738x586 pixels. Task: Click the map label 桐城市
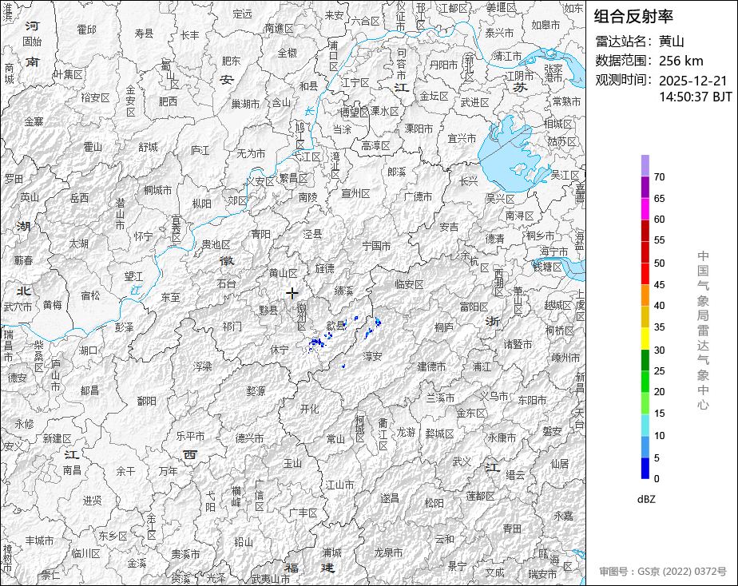[x=157, y=190]
